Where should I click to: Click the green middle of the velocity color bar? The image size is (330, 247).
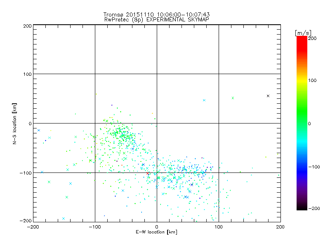(302, 123)
